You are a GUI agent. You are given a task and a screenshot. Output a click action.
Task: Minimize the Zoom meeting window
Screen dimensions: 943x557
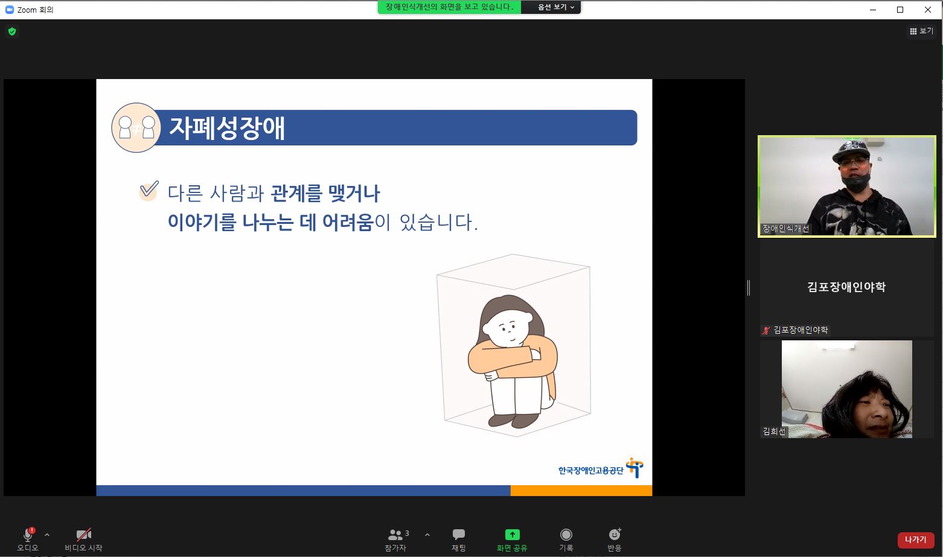tap(873, 10)
